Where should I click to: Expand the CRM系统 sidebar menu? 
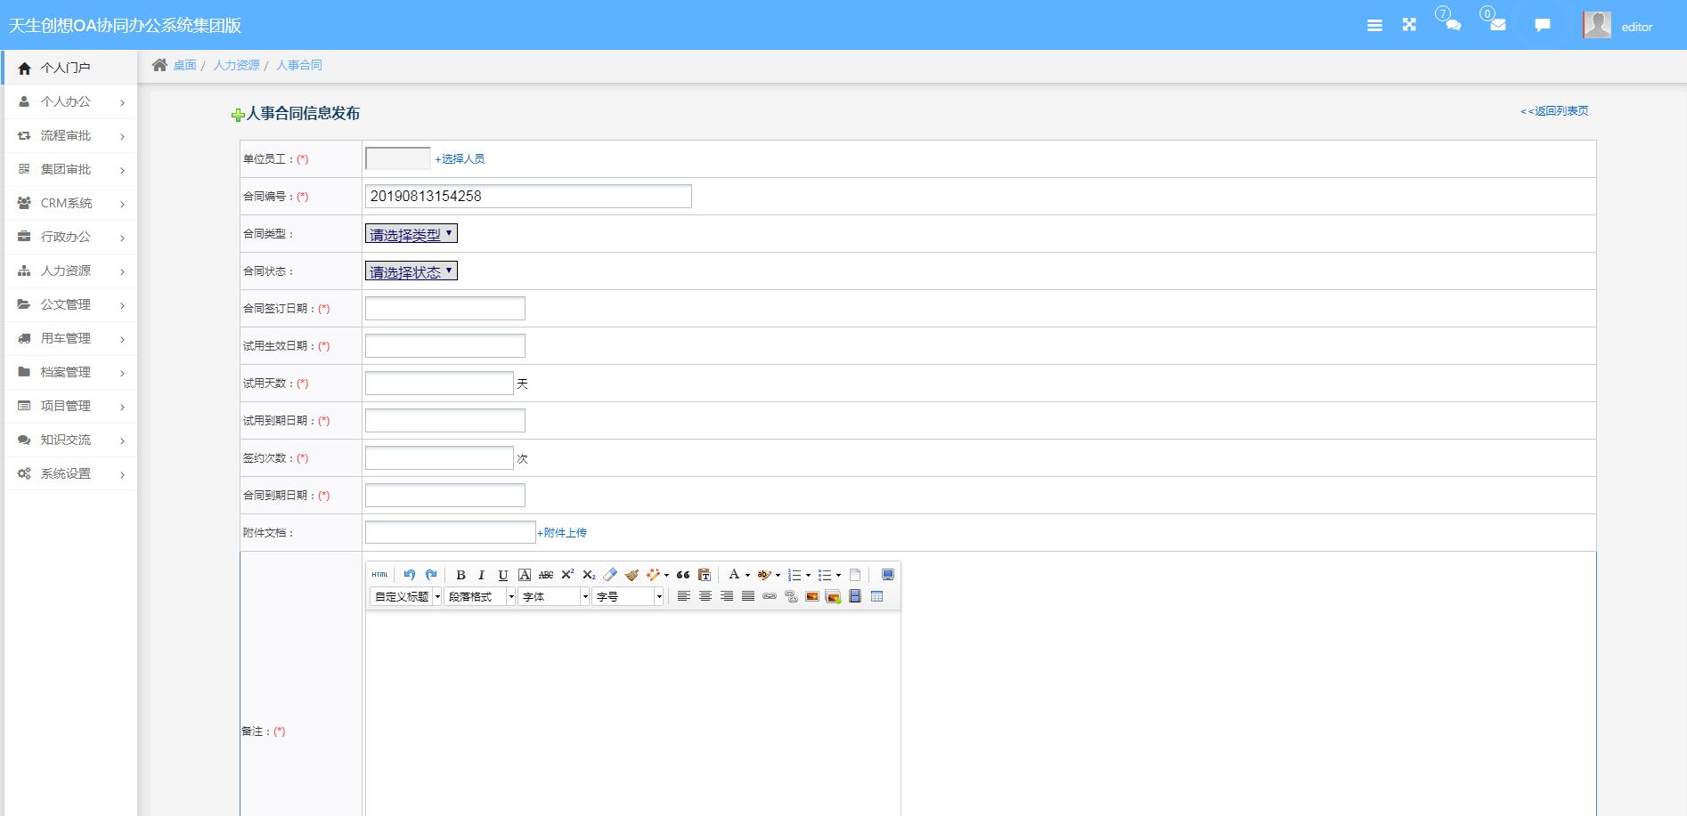click(x=70, y=203)
